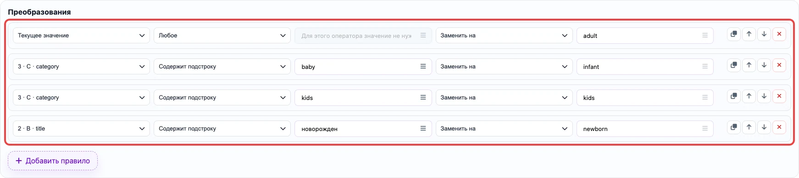Open the Заменить на dropdown in the newborn row

pyautogui.click(x=504, y=129)
